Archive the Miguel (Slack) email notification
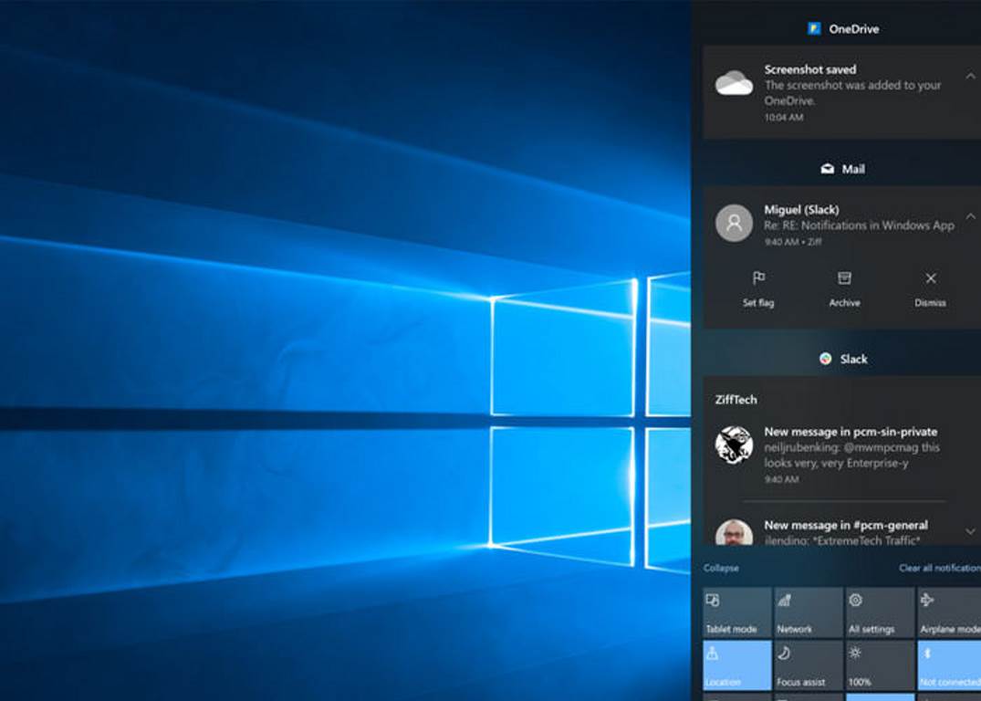 844,278
